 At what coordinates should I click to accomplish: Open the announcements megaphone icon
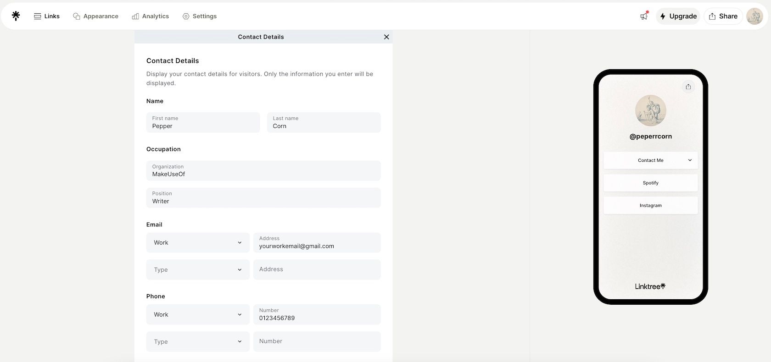click(x=644, y=16)
